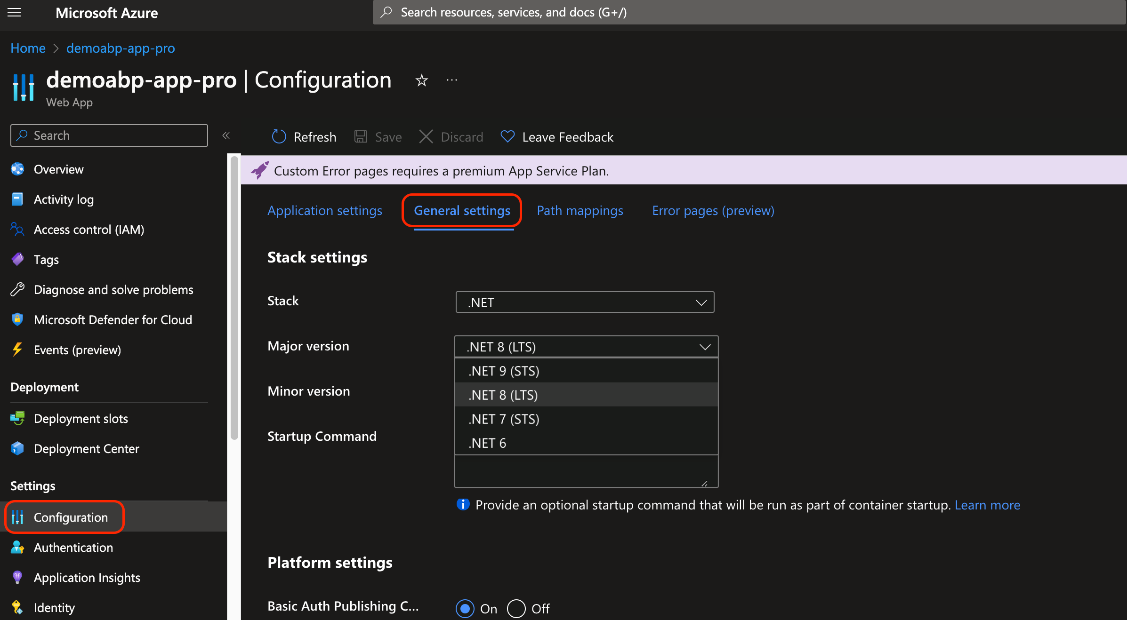
Task: Click the Leave Feedback heart icon
Action: tap(507, 137)
